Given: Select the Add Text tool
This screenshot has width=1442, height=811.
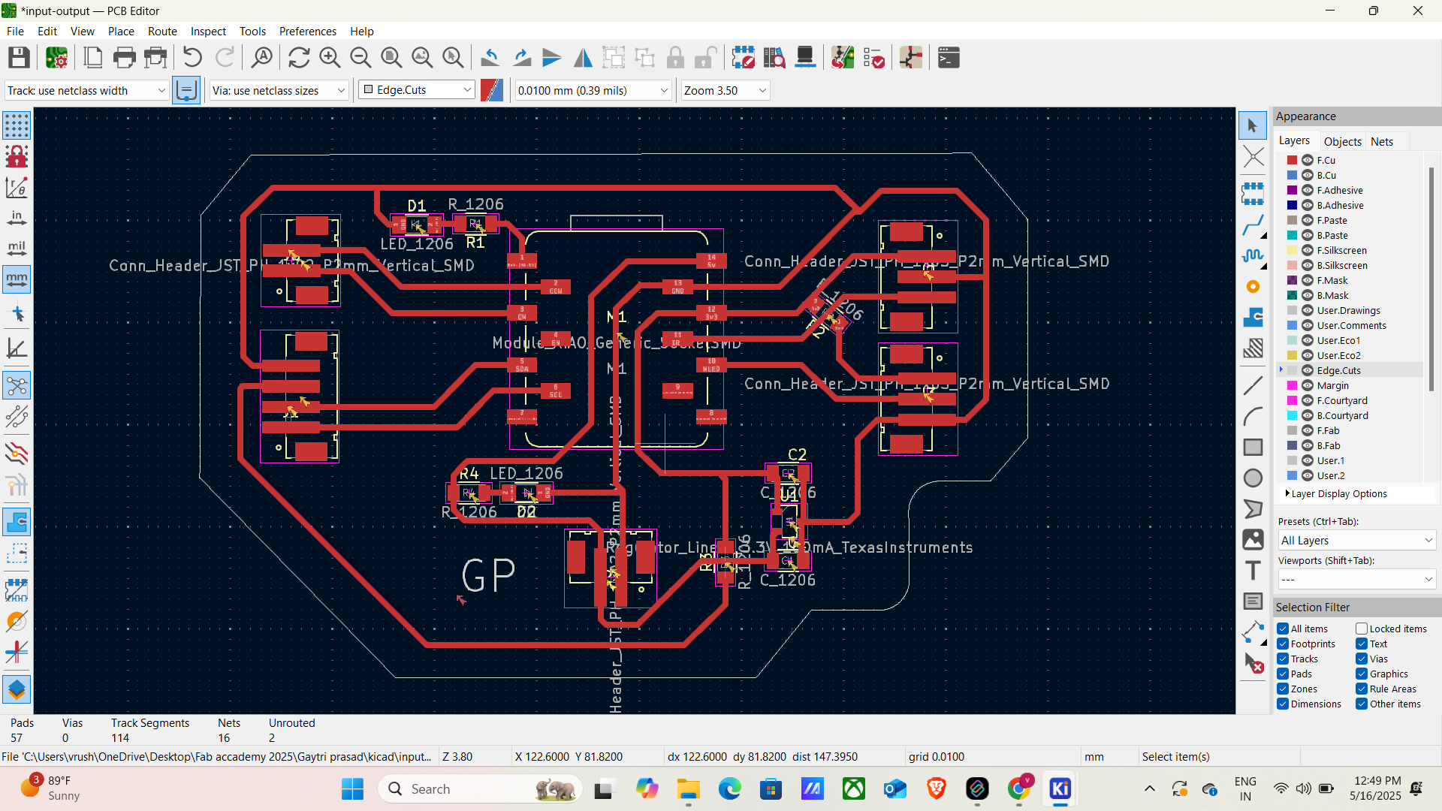Looking at the screenshot, I should point(1253,571).
